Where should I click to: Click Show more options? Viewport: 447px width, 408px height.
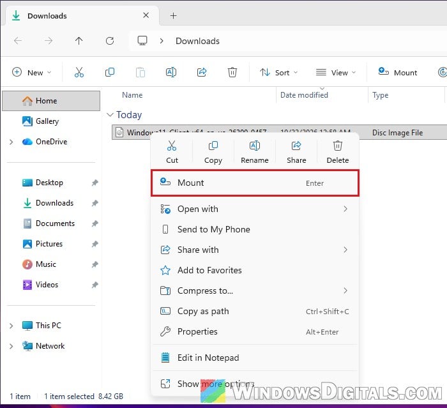coord(255,384)
